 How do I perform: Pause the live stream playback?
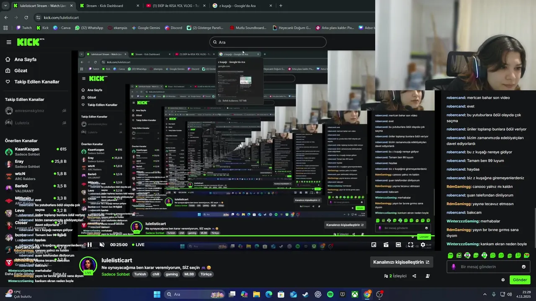[x=89, y=245]
